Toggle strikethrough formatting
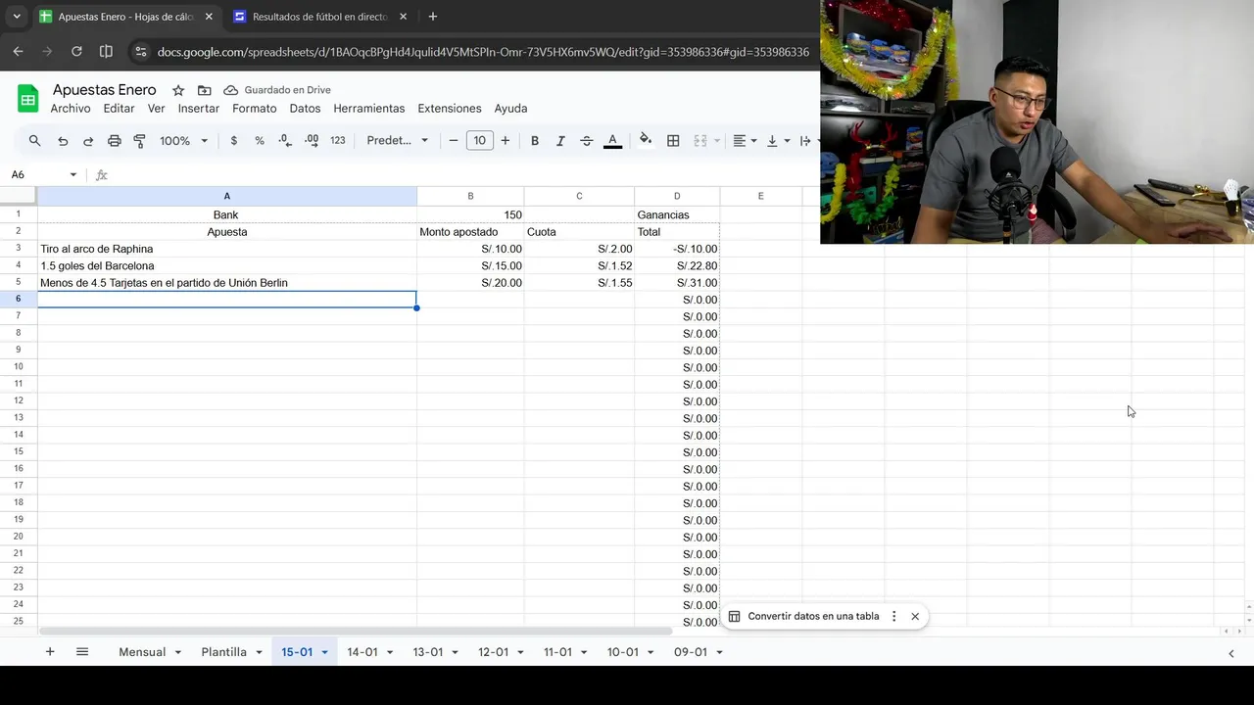The height and width of the screenshot is (705, 1254). click(586, 141)
